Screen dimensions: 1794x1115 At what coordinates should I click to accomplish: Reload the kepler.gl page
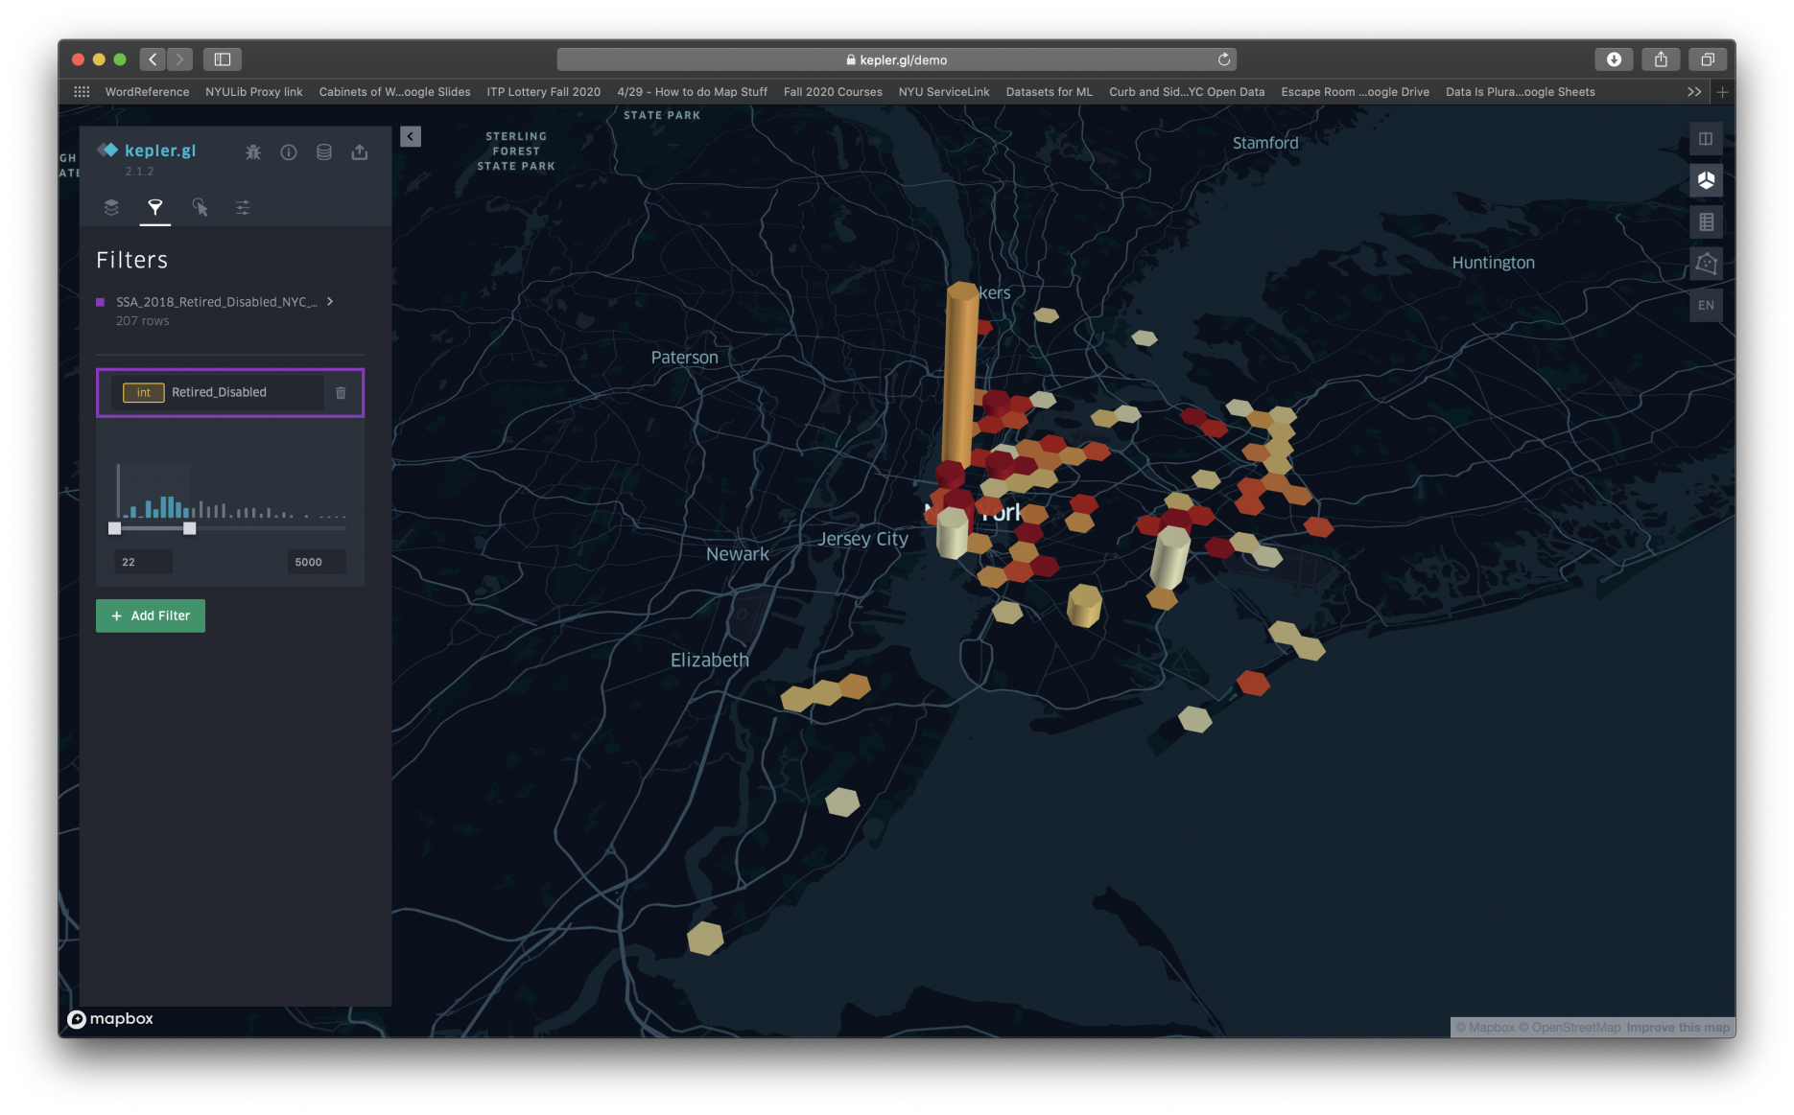click(x=1224, y=59)
